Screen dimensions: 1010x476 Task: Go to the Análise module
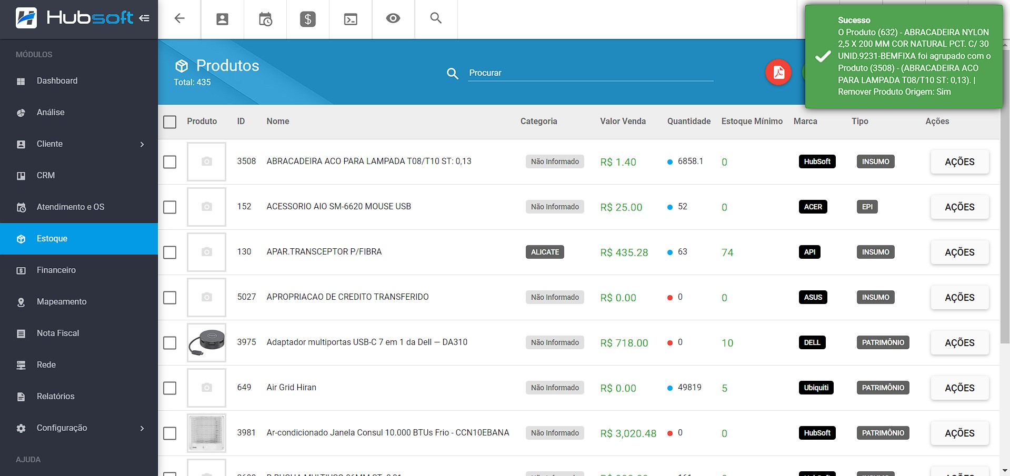[x=79, y=113]
